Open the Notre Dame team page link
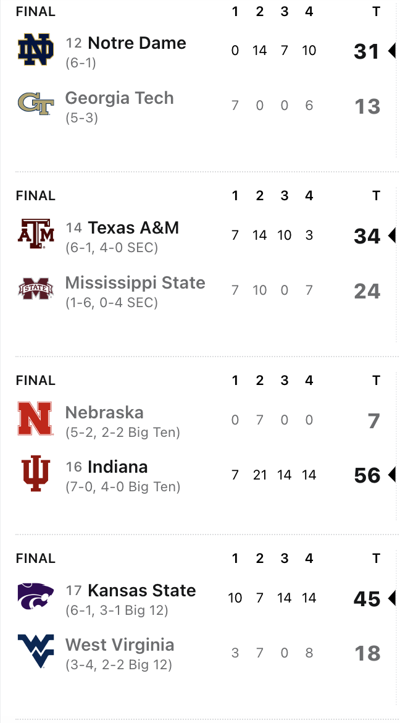Screen dimensions: 400x723 coord(137,43)
